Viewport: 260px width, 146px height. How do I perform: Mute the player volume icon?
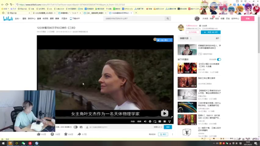(x=145, y=121)
